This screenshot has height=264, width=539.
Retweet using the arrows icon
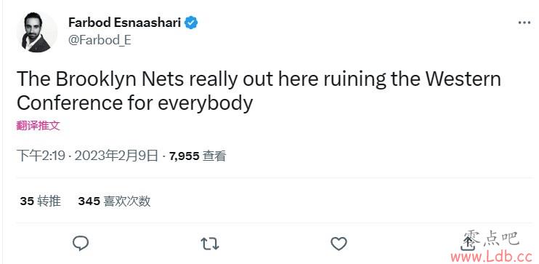[210, 244]
